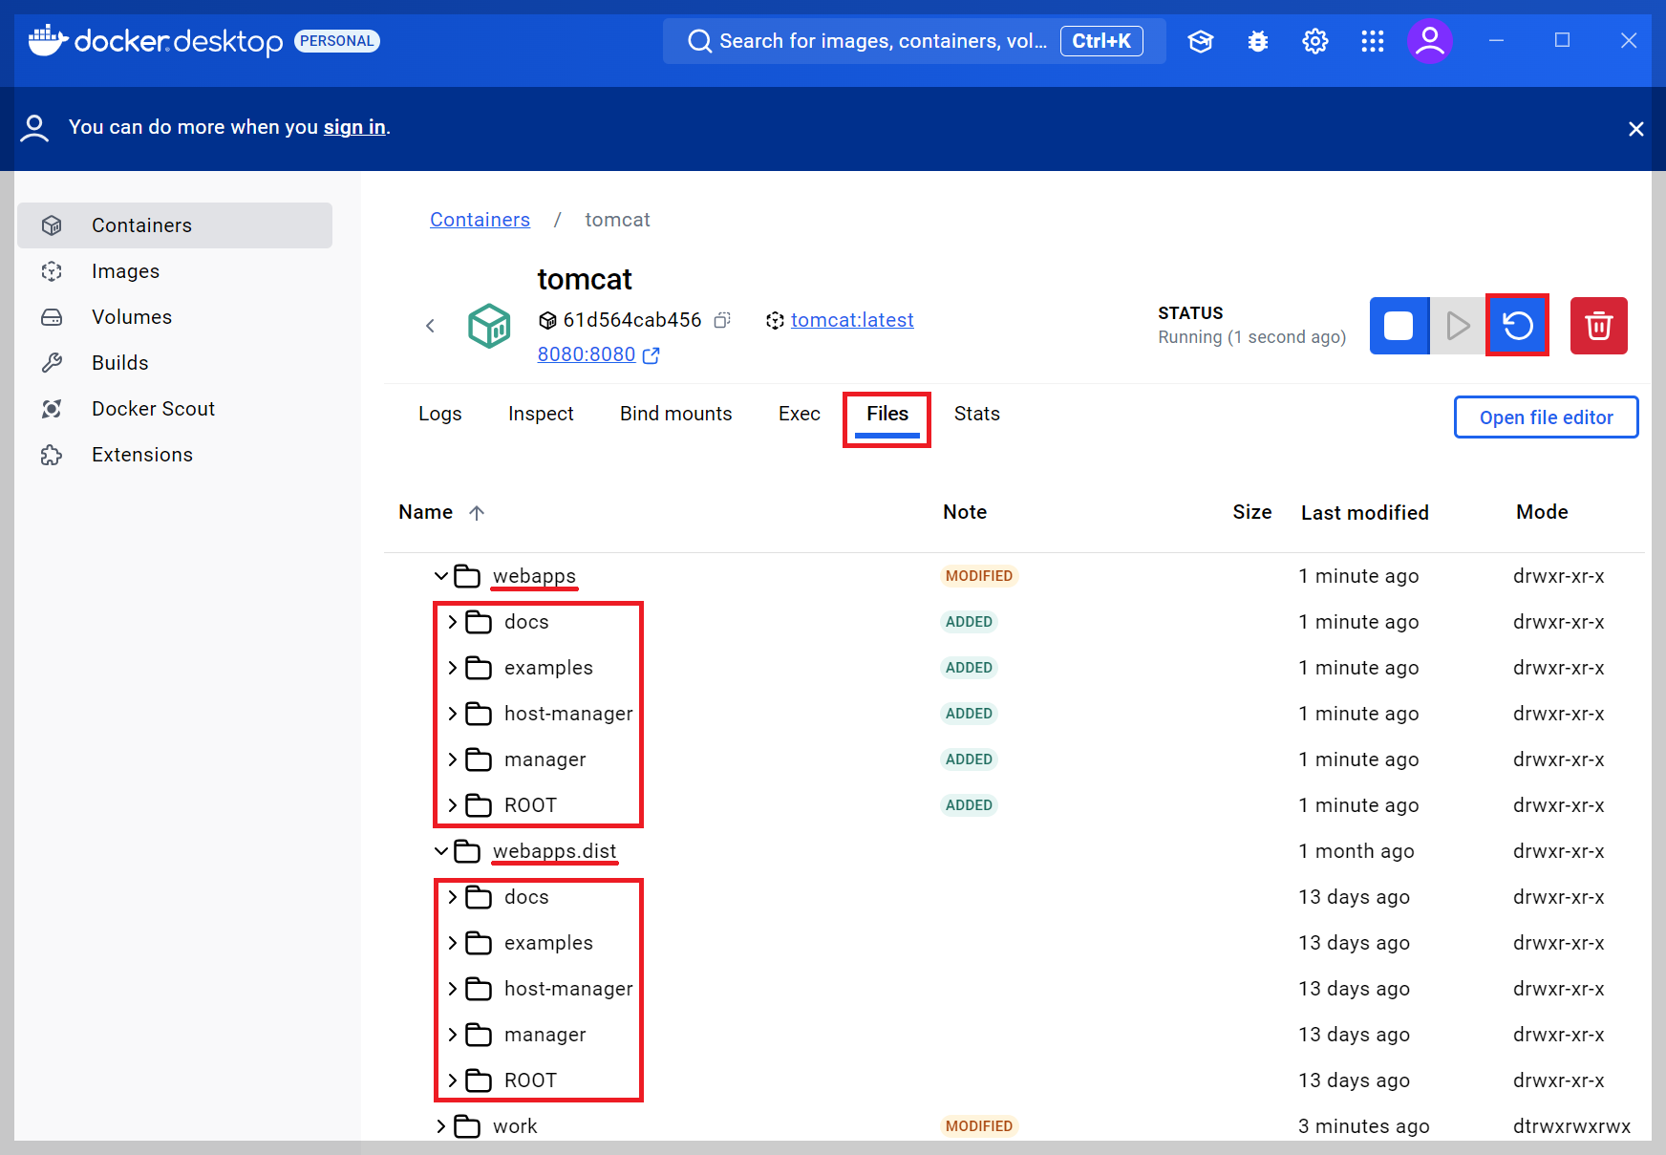
Task: Expand manager folder under webapps.dist
Action: click(453, 1035)
